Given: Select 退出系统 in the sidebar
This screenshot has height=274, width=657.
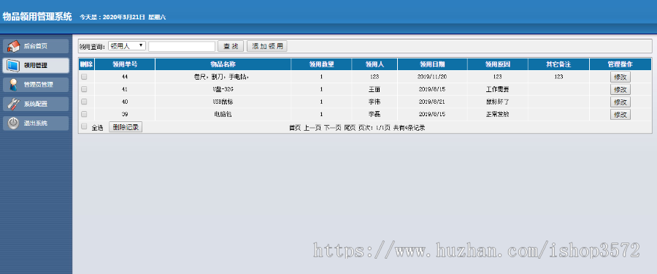Looking at the screenshot, I should click(36, 123).
